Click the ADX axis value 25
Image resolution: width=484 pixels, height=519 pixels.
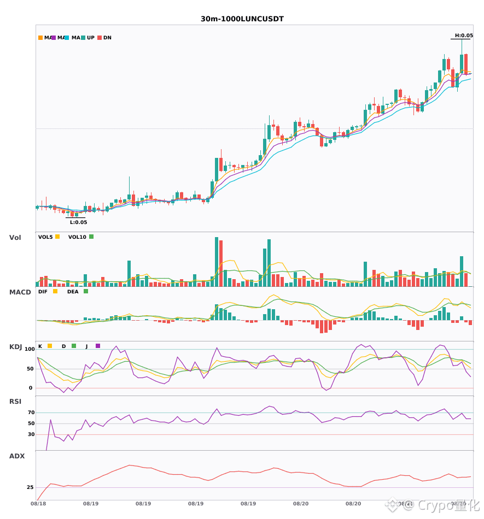tap(30, 487)
